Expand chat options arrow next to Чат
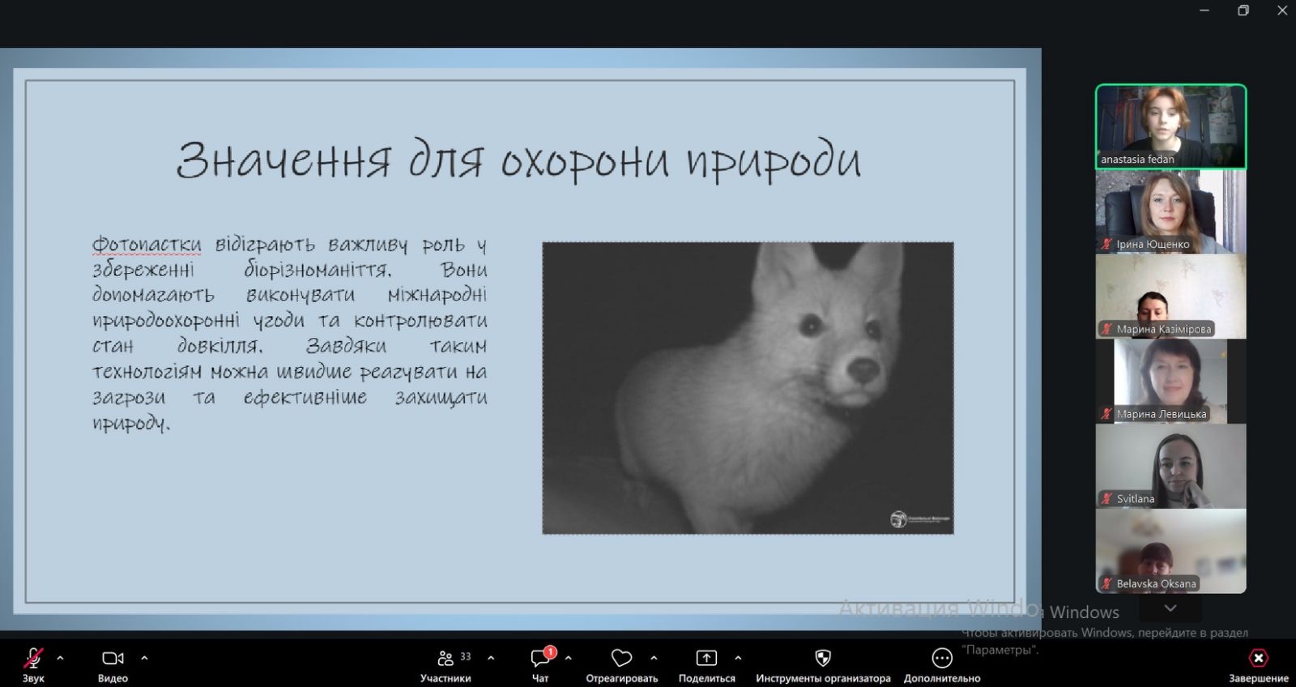 click(569, 658)
